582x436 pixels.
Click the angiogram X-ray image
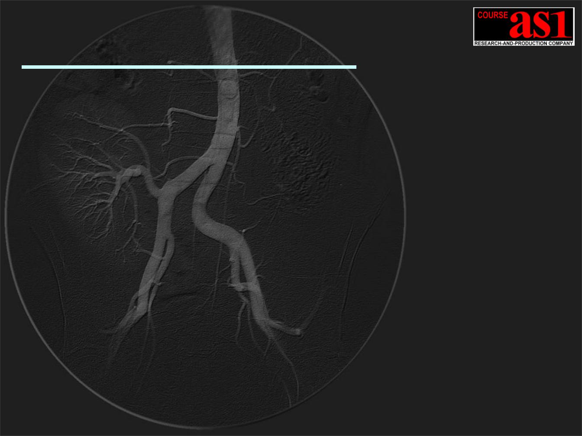click(205, 217)
